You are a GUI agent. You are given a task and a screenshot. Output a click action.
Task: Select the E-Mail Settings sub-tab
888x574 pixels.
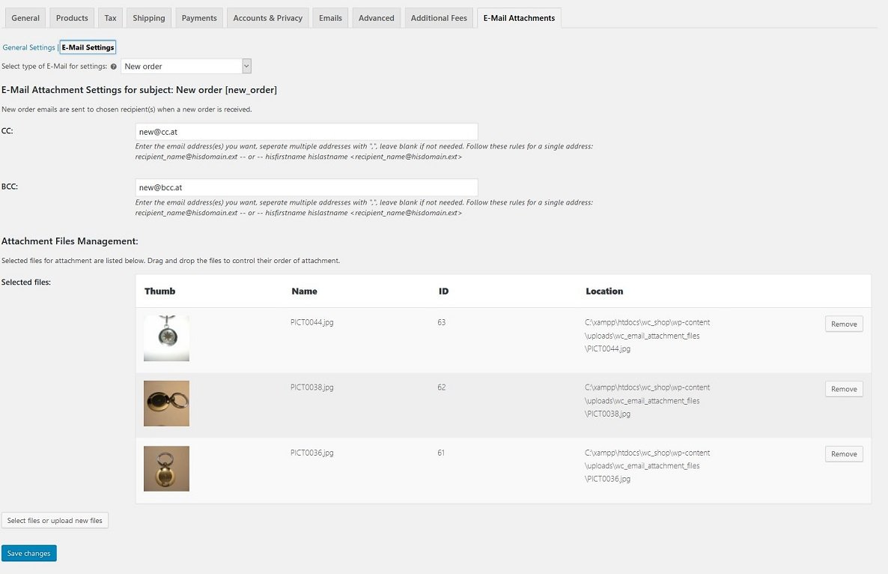(x=88, y=46)
